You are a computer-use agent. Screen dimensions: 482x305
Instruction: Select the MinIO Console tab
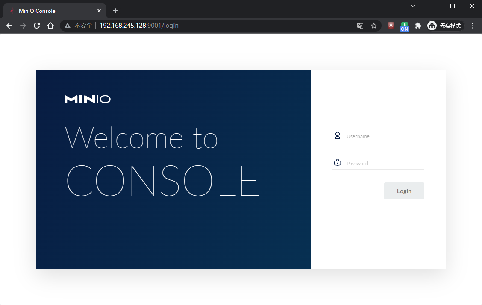tap(55, 11)
